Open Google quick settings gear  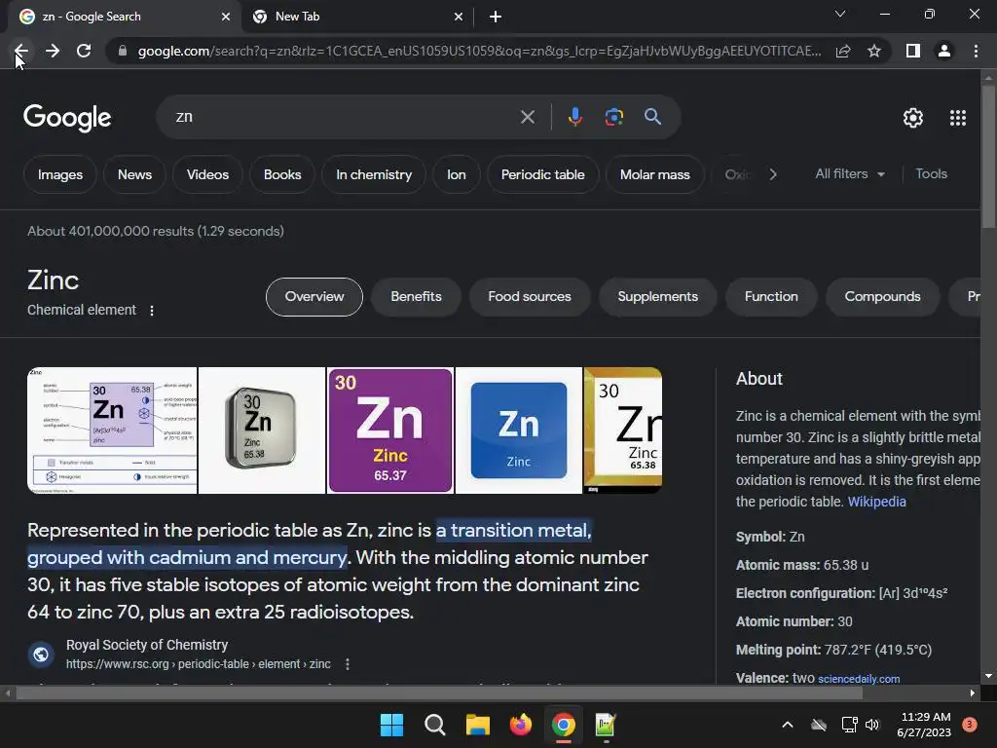coord(913,118)
